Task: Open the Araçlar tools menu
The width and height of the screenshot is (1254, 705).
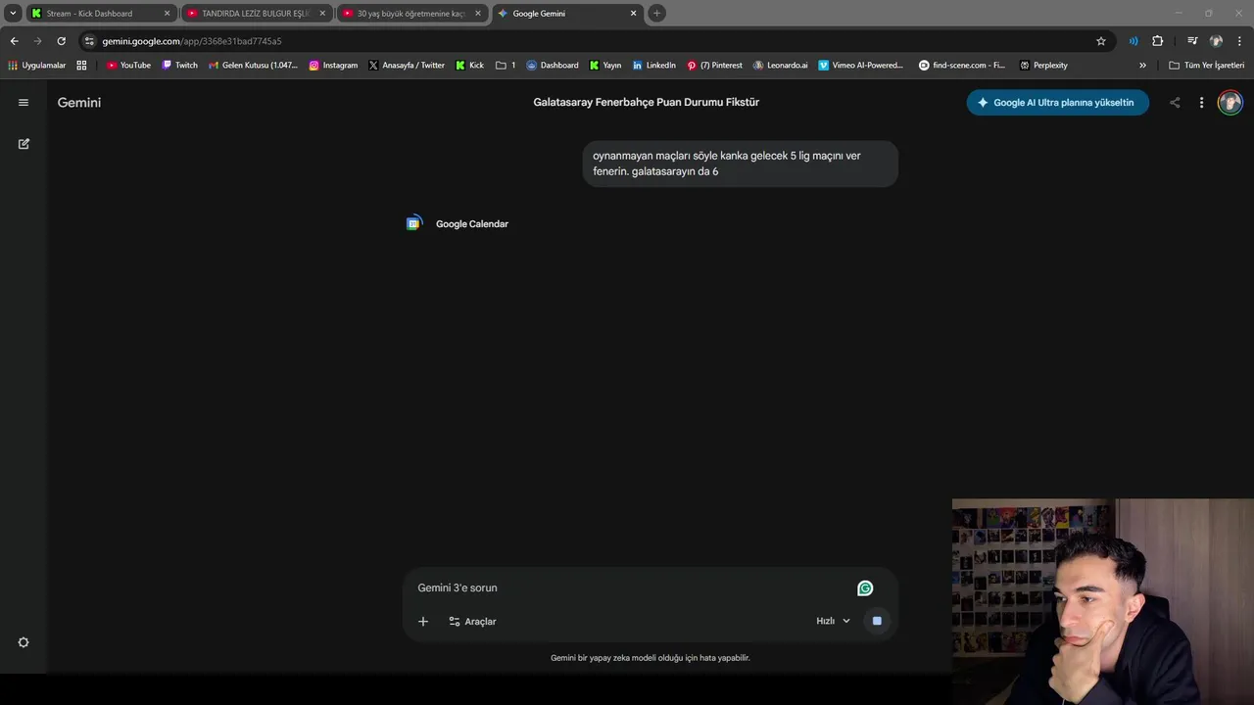Action: 472,621
